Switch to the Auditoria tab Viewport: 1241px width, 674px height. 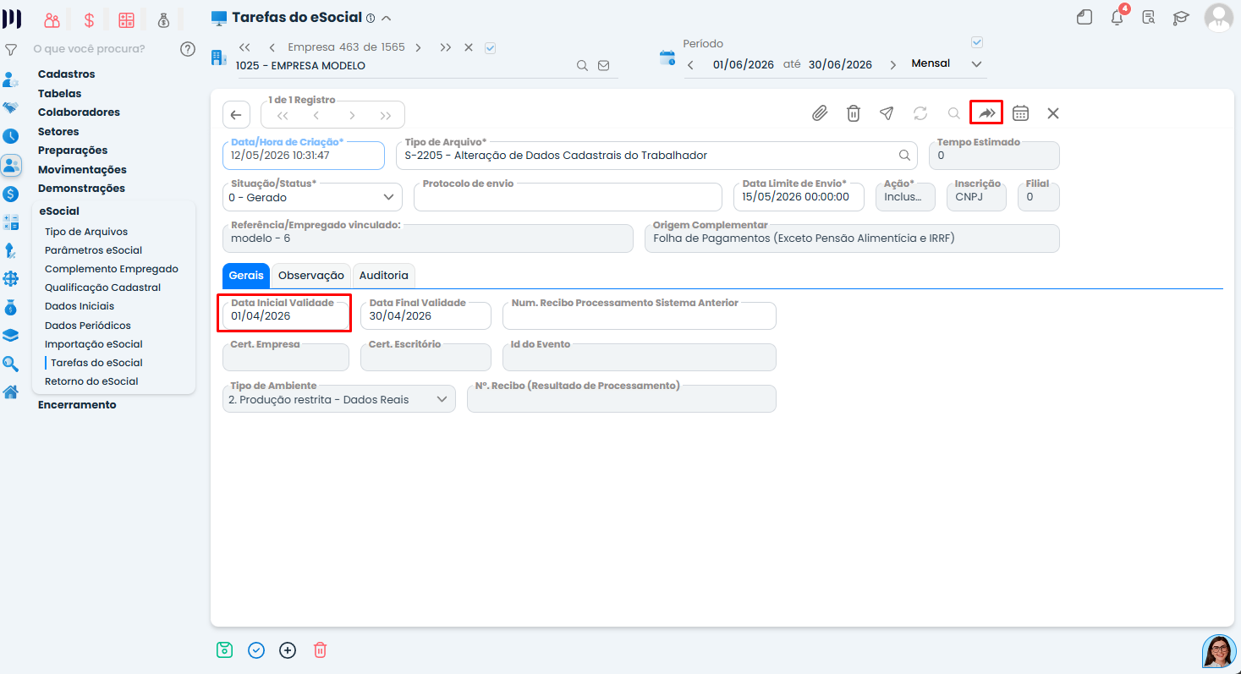pos(384,276)
